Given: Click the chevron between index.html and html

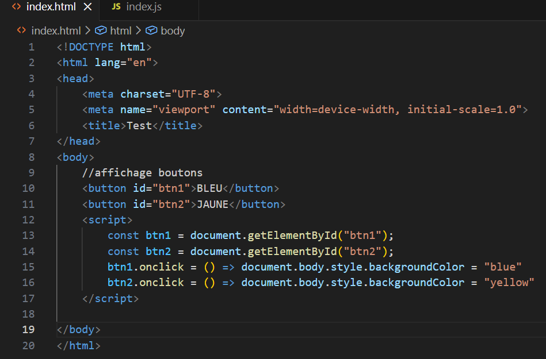Looking at the screenshot, I should pos(88,30).
